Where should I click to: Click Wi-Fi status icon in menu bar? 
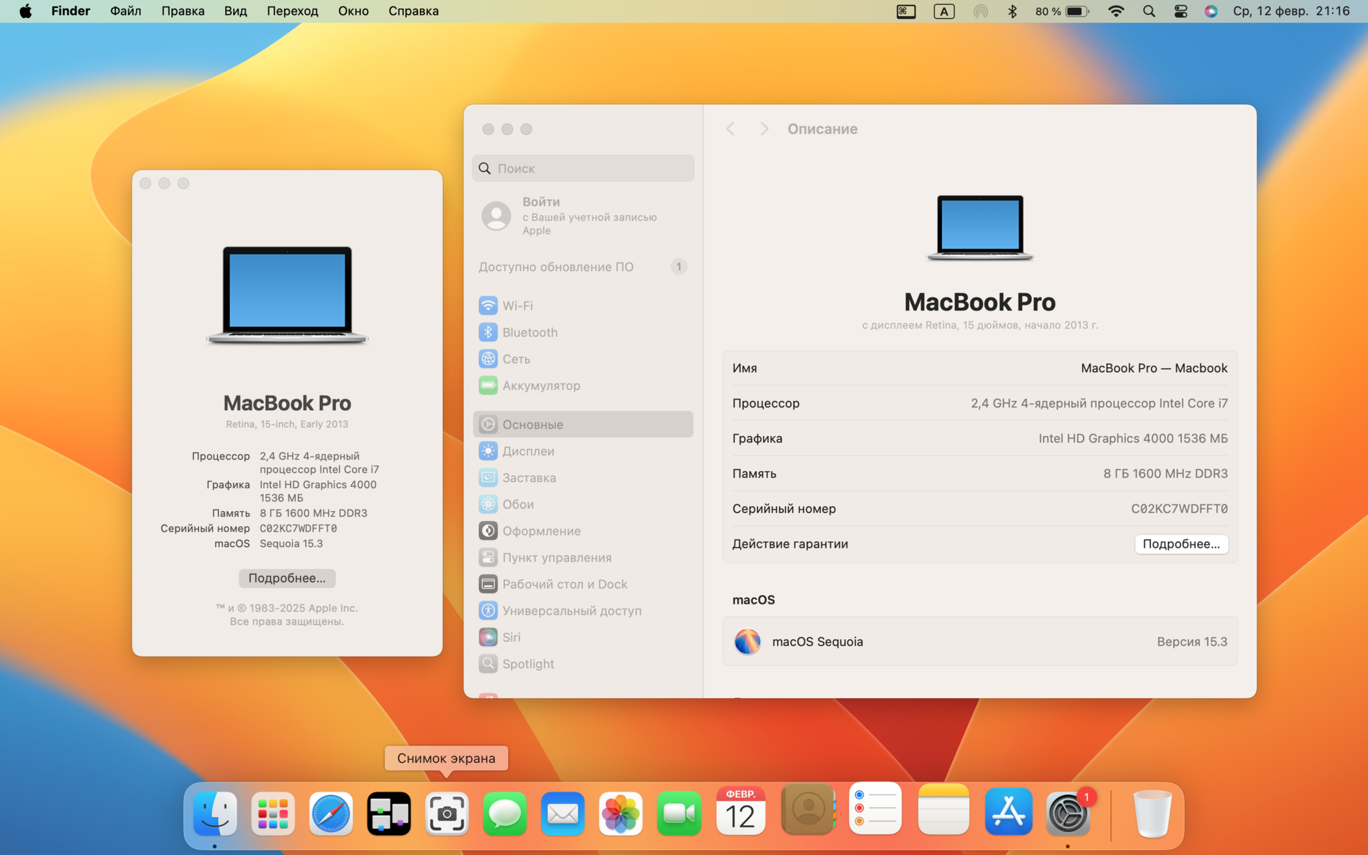(1116, 11)
